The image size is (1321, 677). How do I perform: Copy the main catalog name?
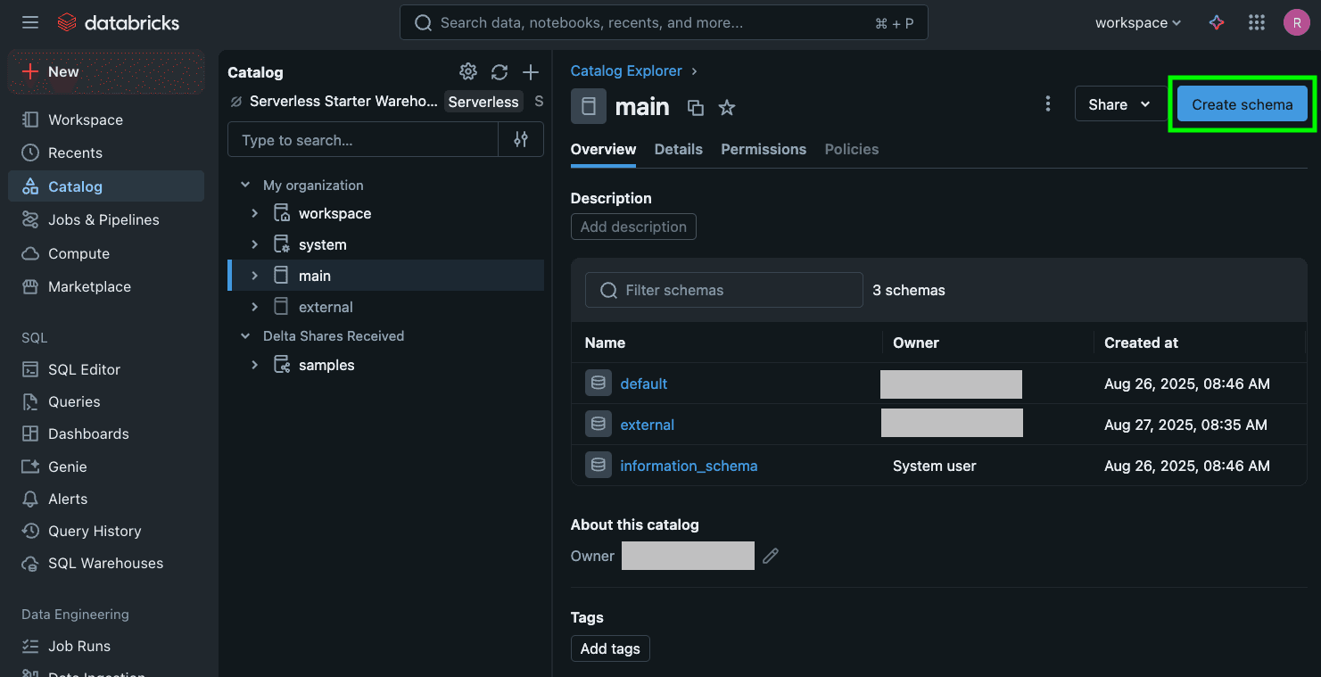696,108
